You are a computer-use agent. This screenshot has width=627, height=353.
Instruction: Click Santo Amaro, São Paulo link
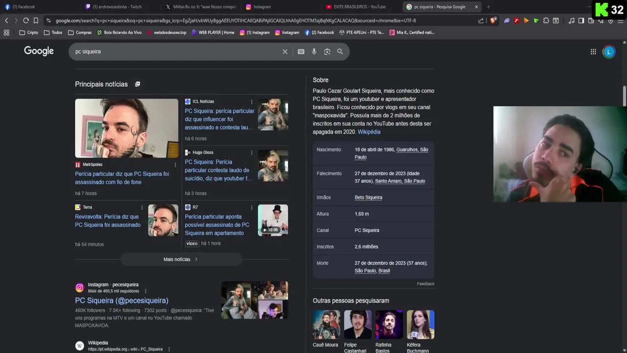pos(400,181)
